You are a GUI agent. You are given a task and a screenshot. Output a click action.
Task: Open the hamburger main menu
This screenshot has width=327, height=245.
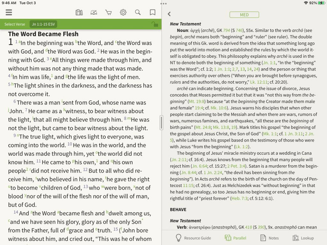point(9,13)
